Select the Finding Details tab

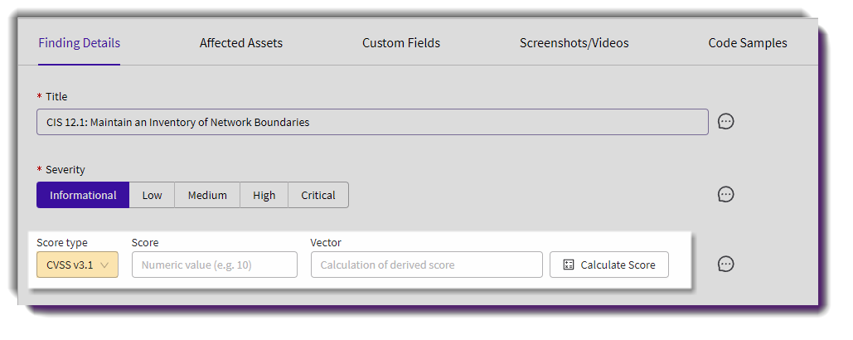pyautogui.click(x=79, y=43)
